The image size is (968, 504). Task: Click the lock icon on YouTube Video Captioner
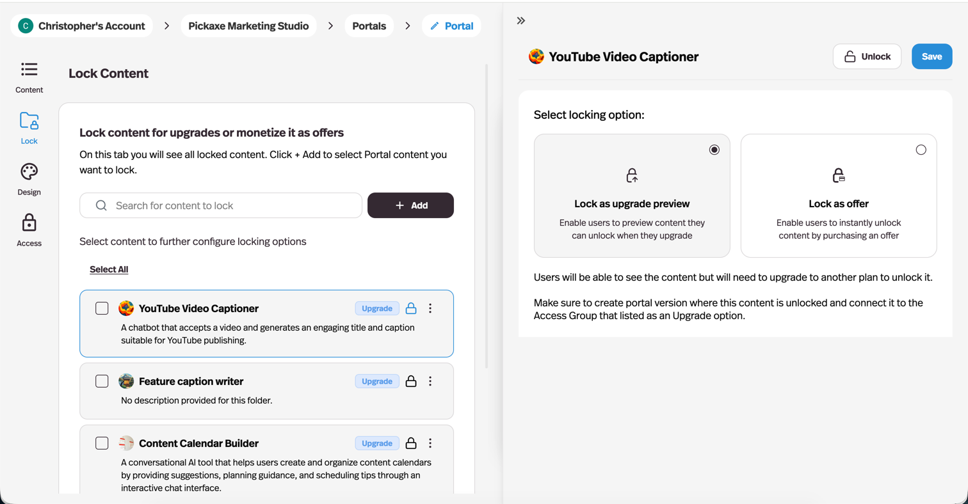tap(411, 308)
